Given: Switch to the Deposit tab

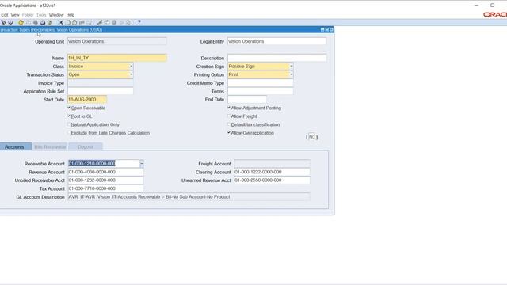Looking at the screenshot, I should [86, 146].
